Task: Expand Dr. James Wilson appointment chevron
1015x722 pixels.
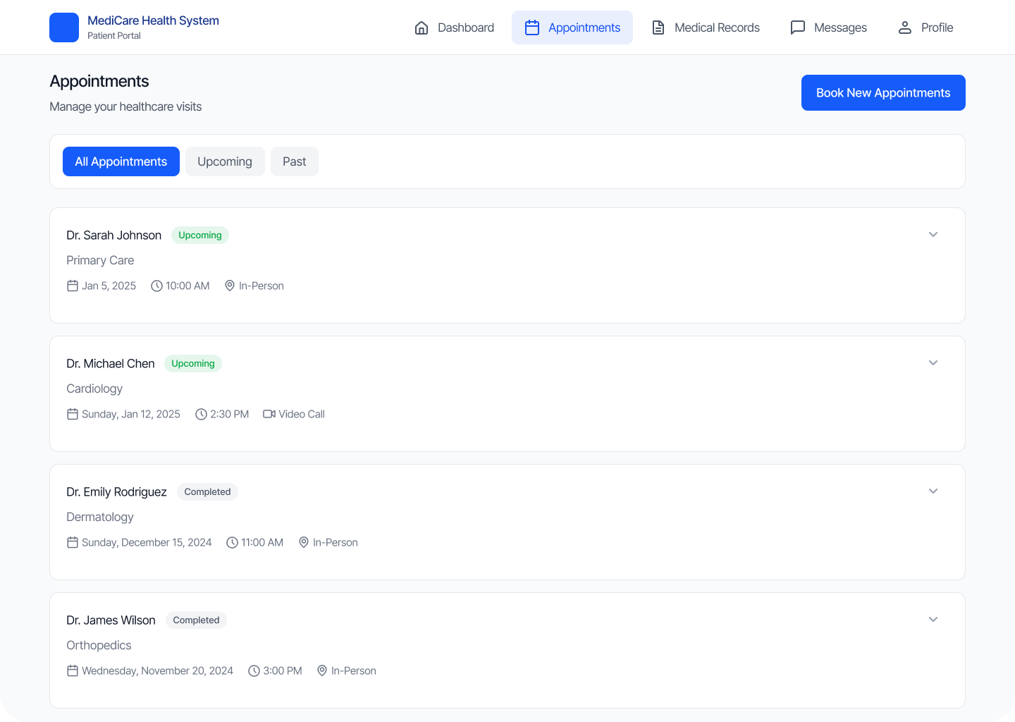Action: click(933, 620)
